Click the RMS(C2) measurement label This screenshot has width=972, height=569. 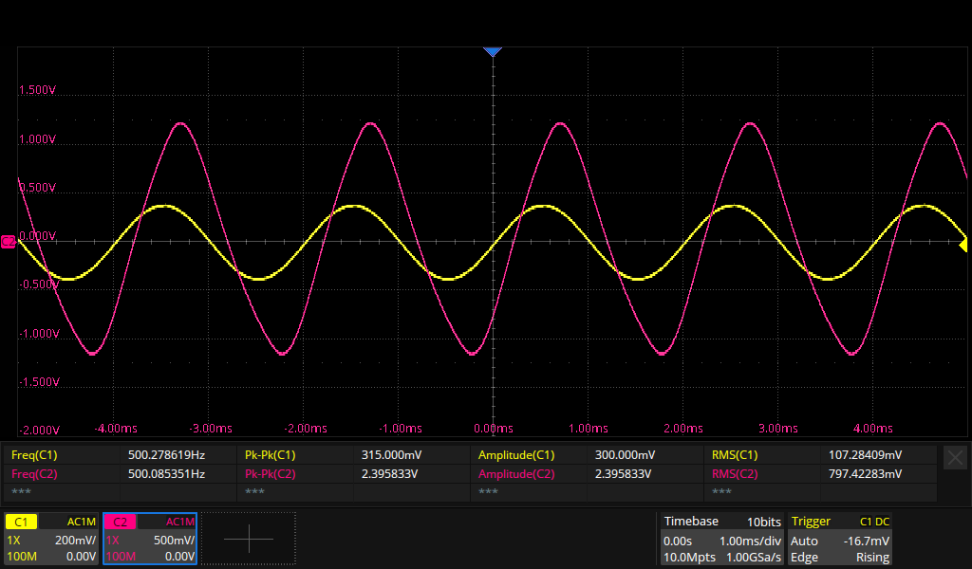pos(735,474)
